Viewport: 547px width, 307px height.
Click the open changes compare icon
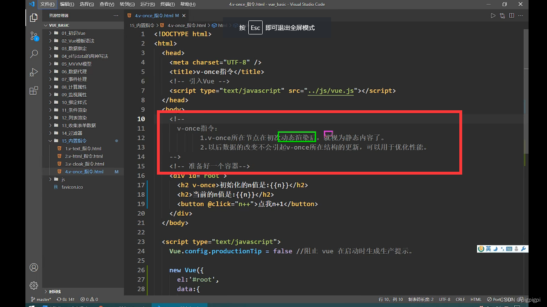click(502, 16)
